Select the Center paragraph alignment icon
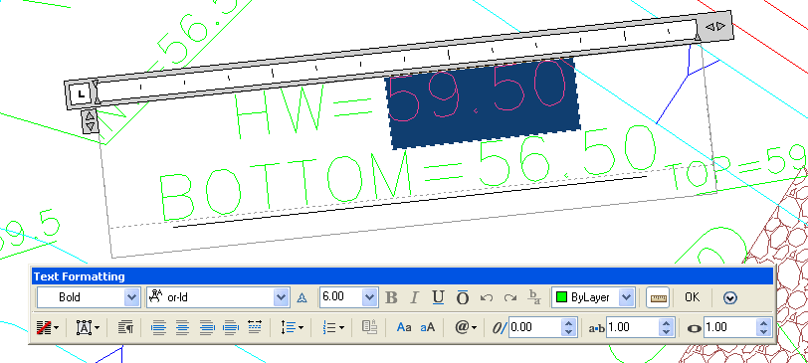This screenshot has width=808, height=363. [x=182, y=327]
